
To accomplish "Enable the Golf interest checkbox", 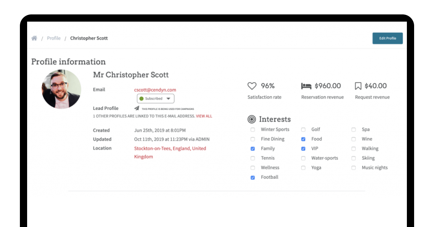I will pos(303,129).
